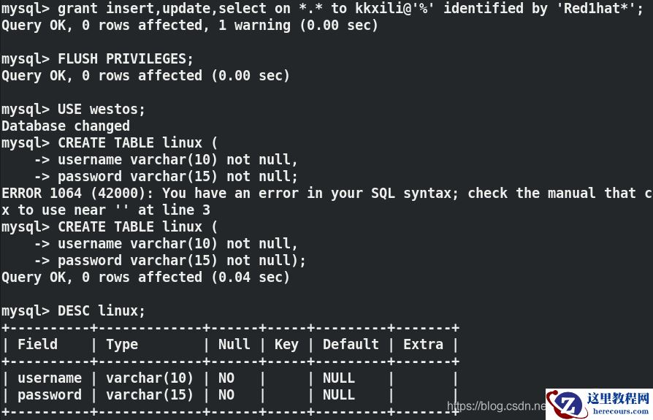Open the blog.csdn.net watermark link

(x=497, y=406)
